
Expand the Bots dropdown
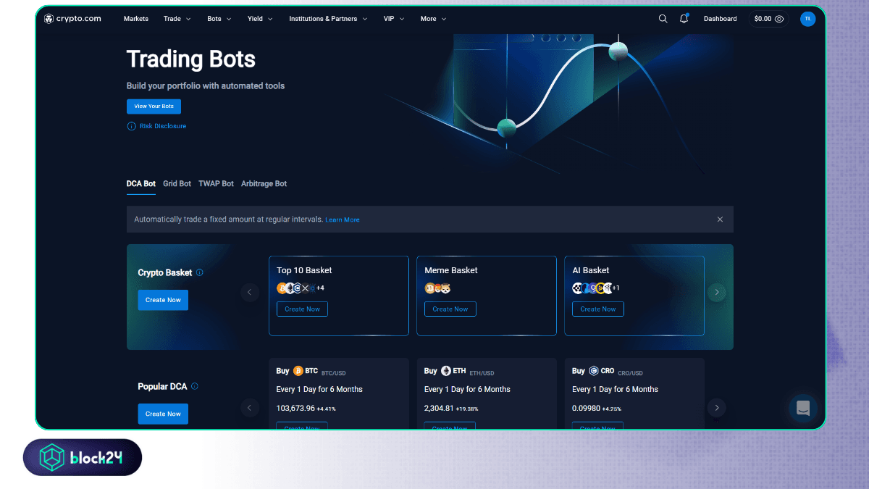click(x=219, y=19)
